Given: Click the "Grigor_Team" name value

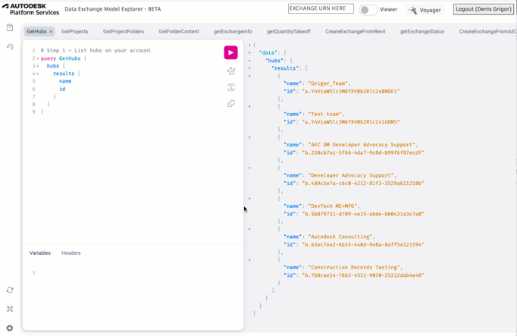Looking at the screenshot, I should pos(327,83).
